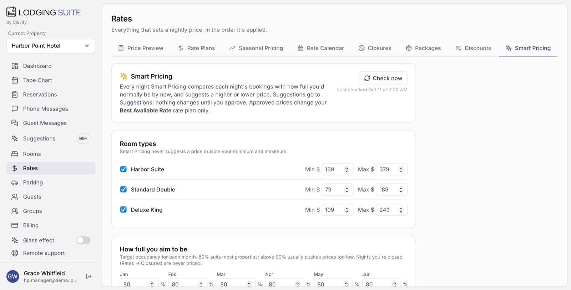This screenshot has height=290, width=571.
Task: Open the Harbor Point Hotel property dropdown
Action: (x=51, y=46)
